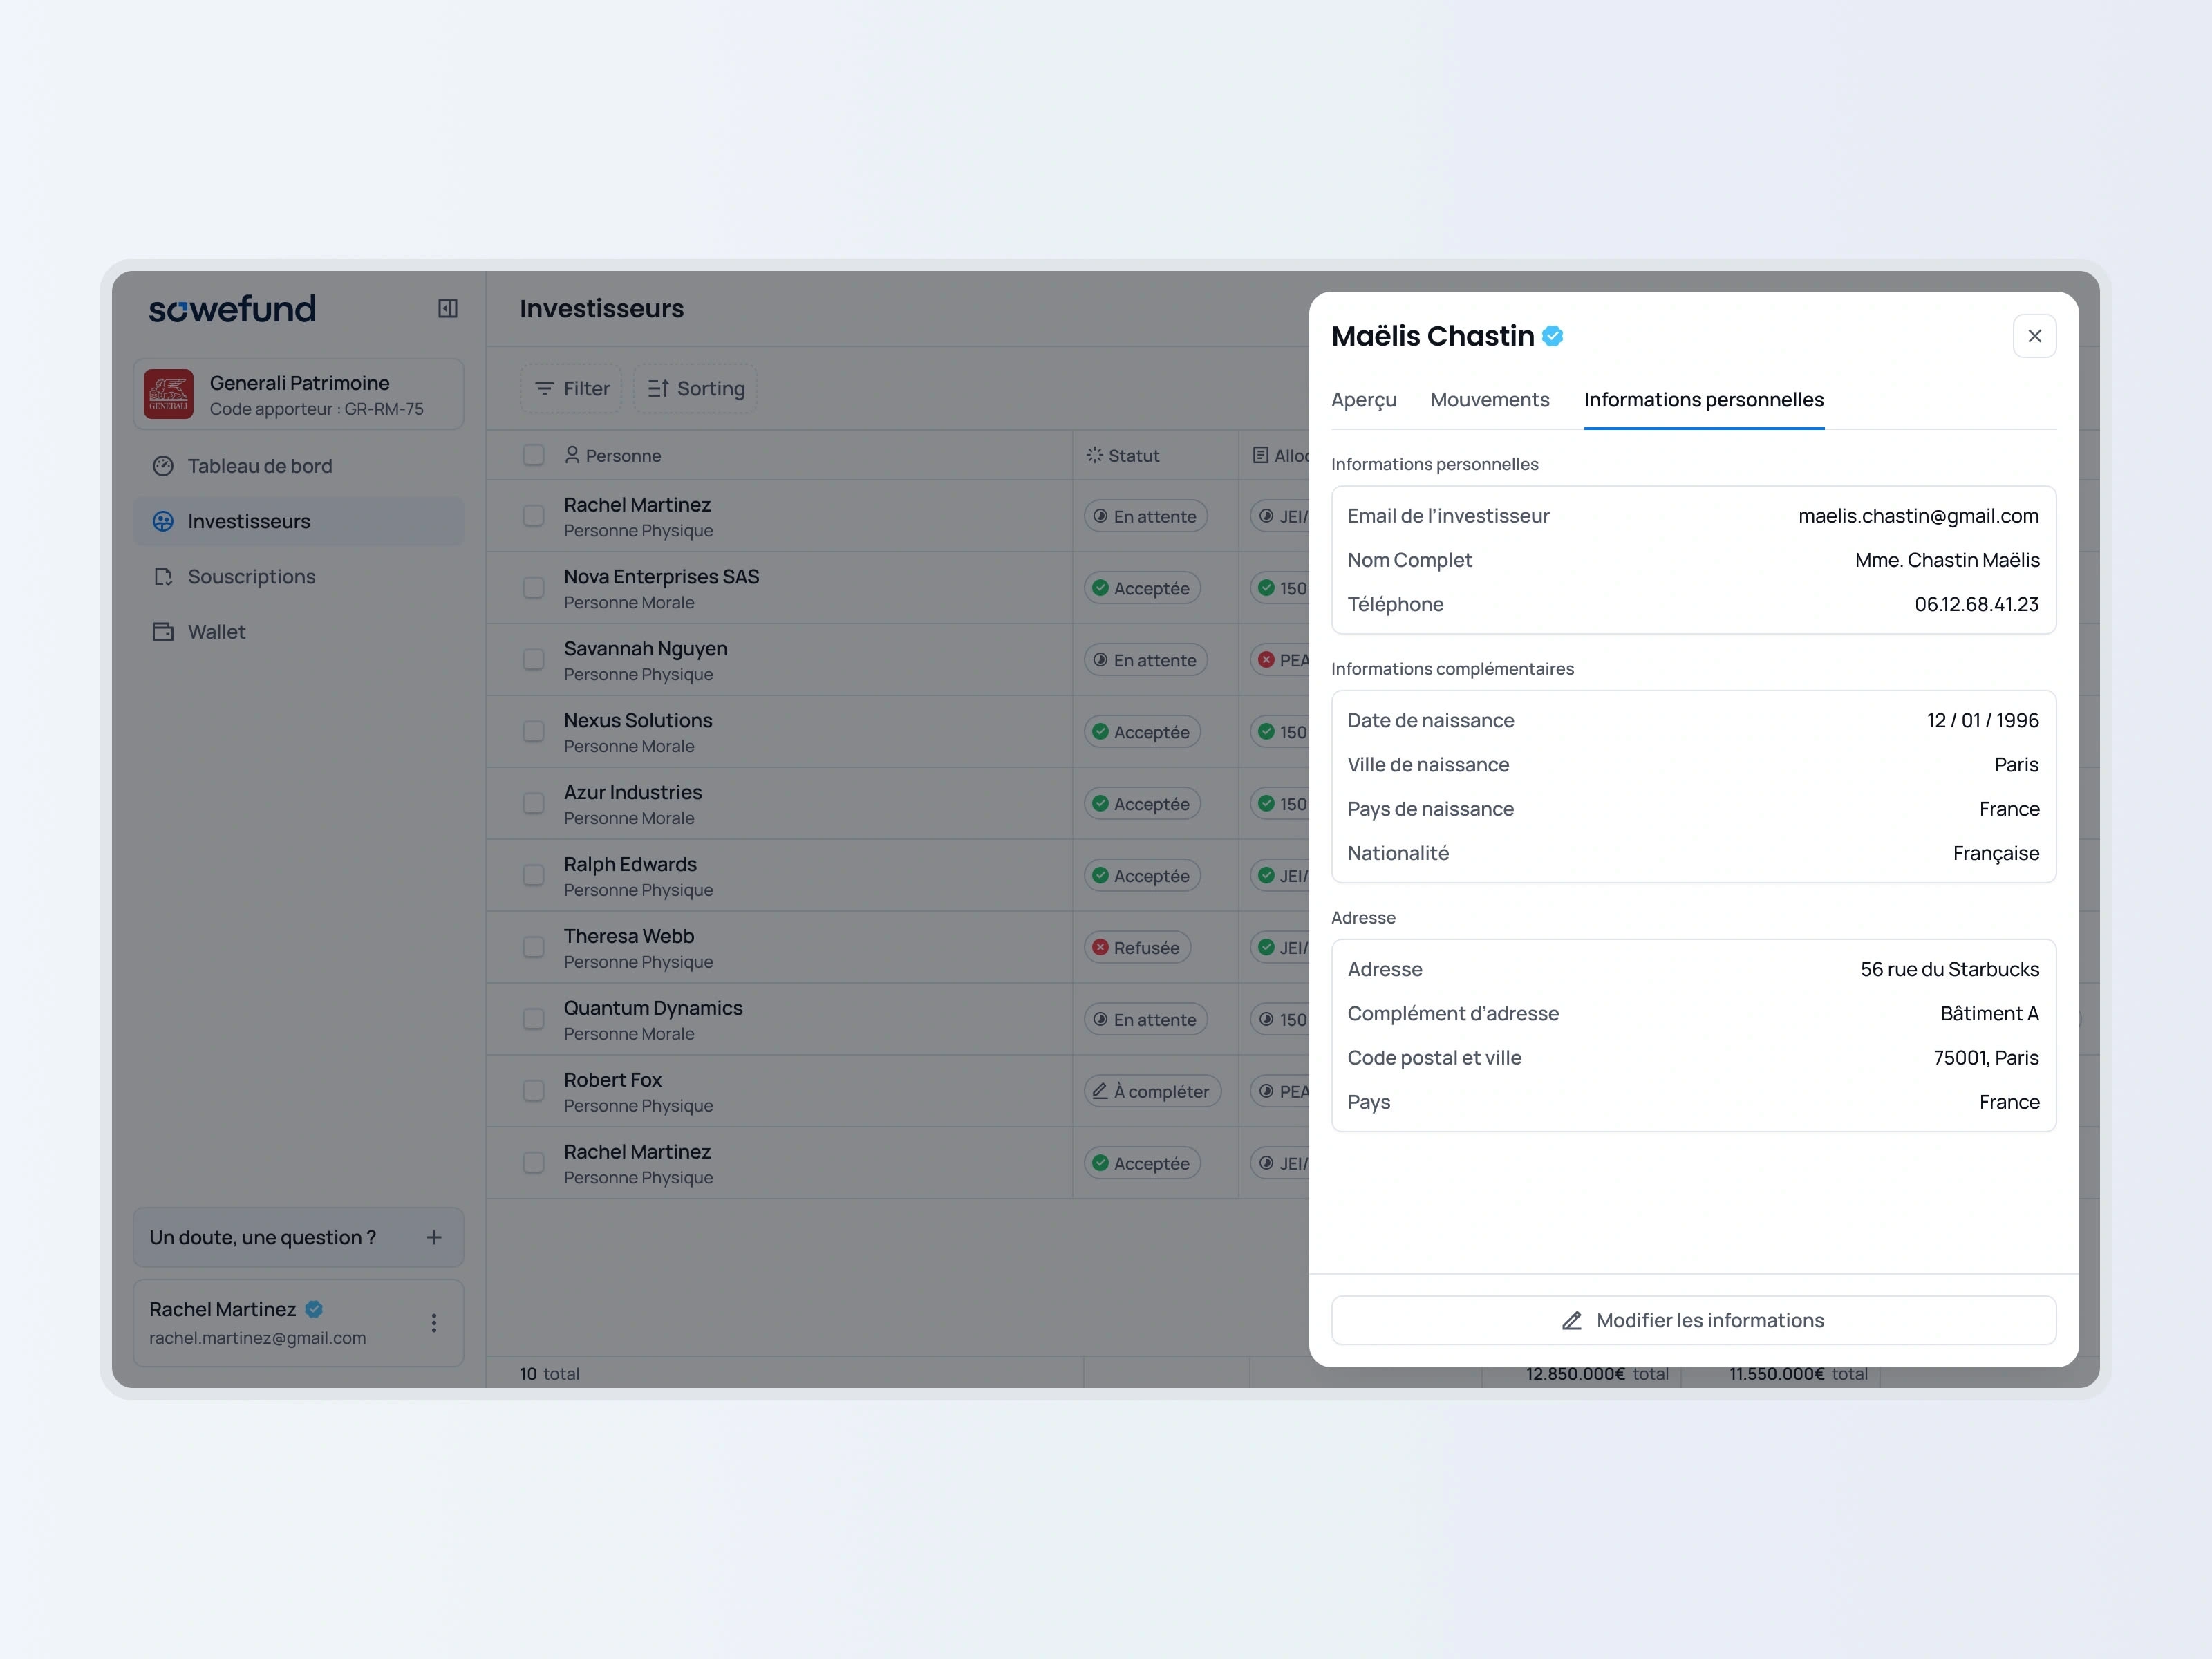Screen dimensions: 2212x1659
Task: Close the Maëlis Chastin details panel
Action: pyautogui.click(x=2034, y=336)
